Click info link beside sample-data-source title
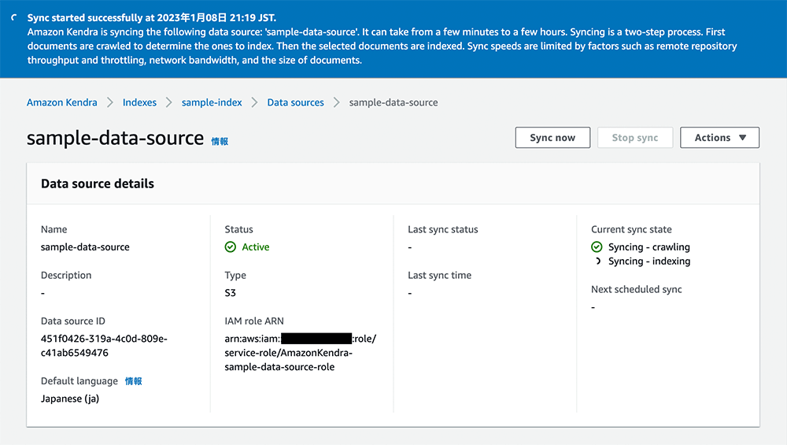Viewport: 787px width, 445px height. coord(220,142)
